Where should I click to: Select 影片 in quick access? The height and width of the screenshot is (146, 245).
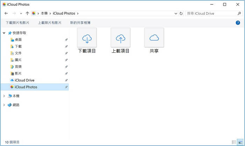click(18, 73)
